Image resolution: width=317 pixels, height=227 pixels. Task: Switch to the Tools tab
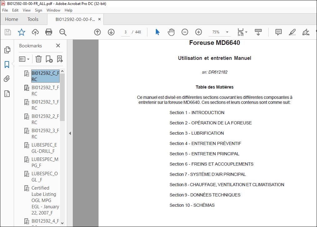pos(33,19)
